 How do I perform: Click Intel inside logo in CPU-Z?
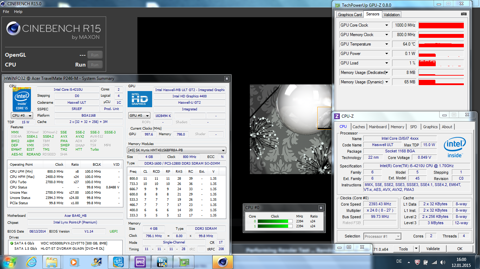[x=455, y=148]
